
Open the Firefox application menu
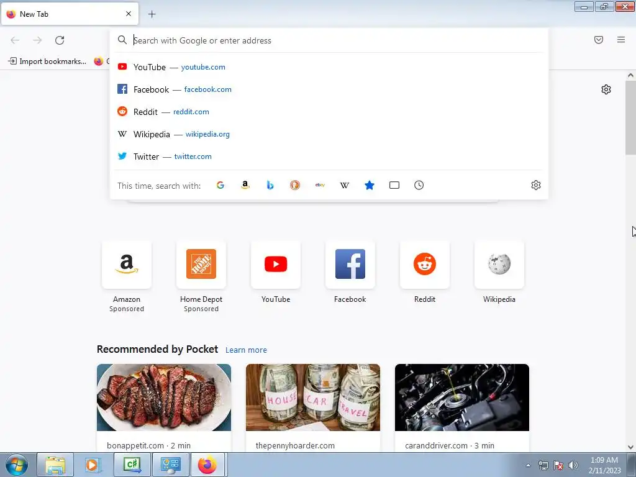(x=621, y=40)
